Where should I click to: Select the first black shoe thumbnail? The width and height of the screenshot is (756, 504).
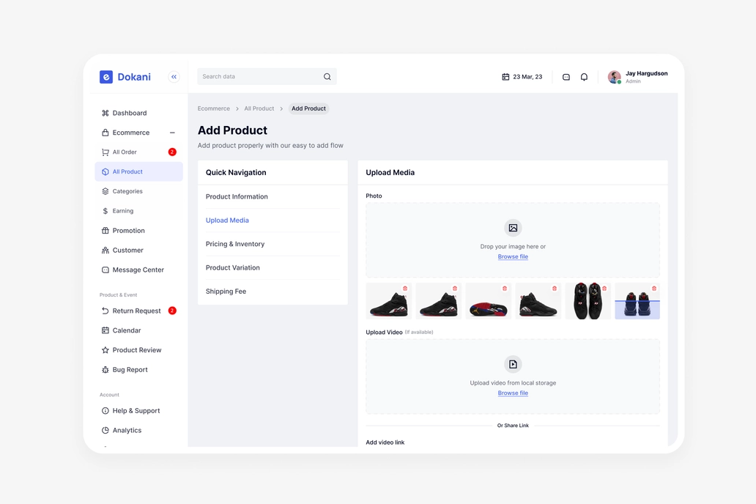pyautogui.click(x=388, y=301)
